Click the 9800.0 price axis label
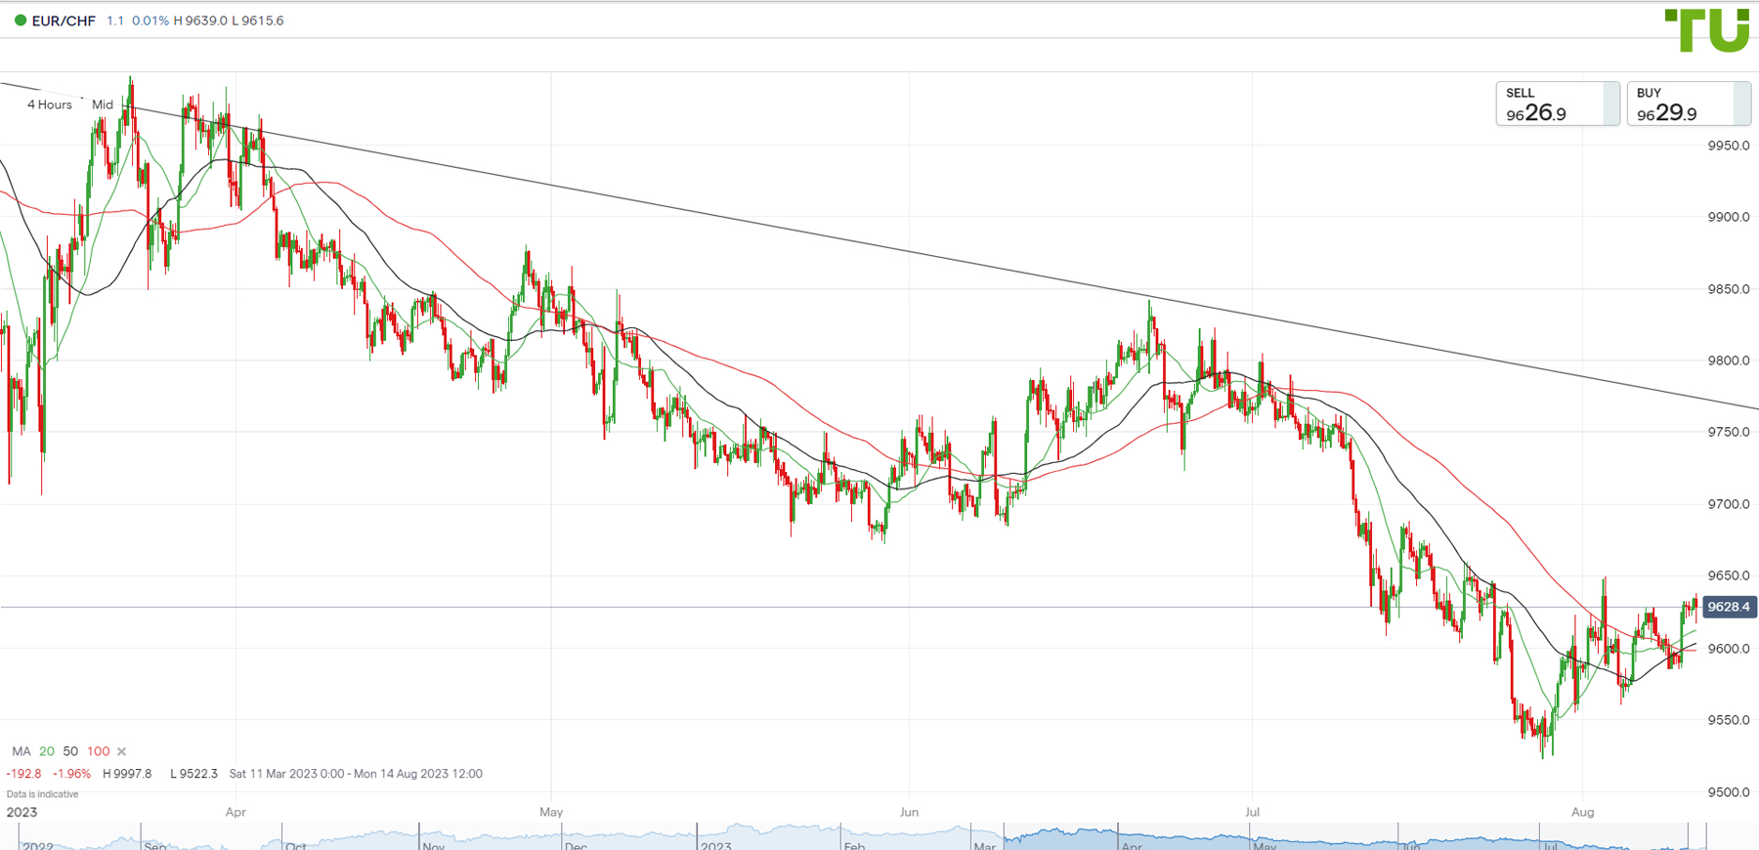This screenshot has height=850, width=1759. click(x=1729, y=361)
